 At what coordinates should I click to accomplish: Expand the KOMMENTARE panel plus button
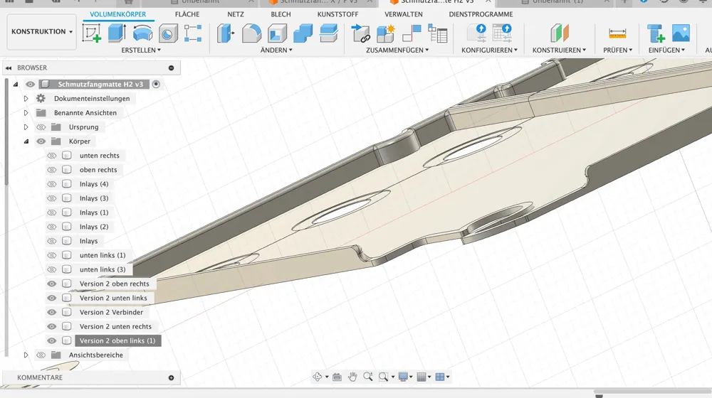(x=171, y=377)
